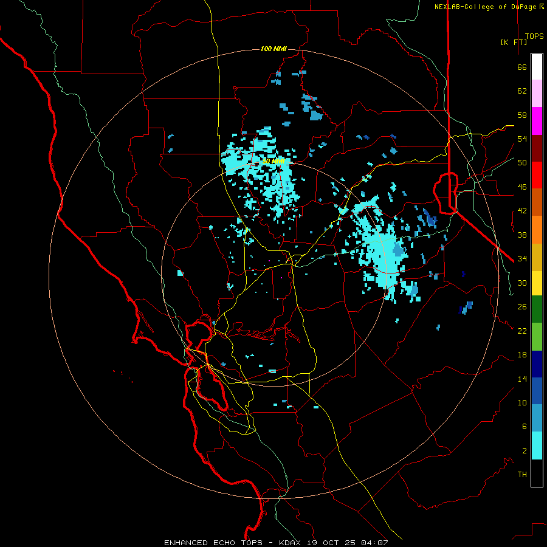The width and height of the screenshot is (547, 547).
Task: Click the 19 OCT 25 date text
Action: coord(332,543)
